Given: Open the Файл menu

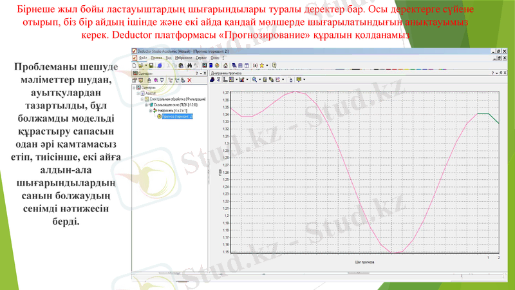Looking at the screenshot, I should [143, 58].
